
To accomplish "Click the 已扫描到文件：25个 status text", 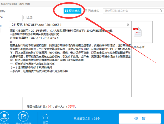I will pyautogui.click(x=87, y=119).
